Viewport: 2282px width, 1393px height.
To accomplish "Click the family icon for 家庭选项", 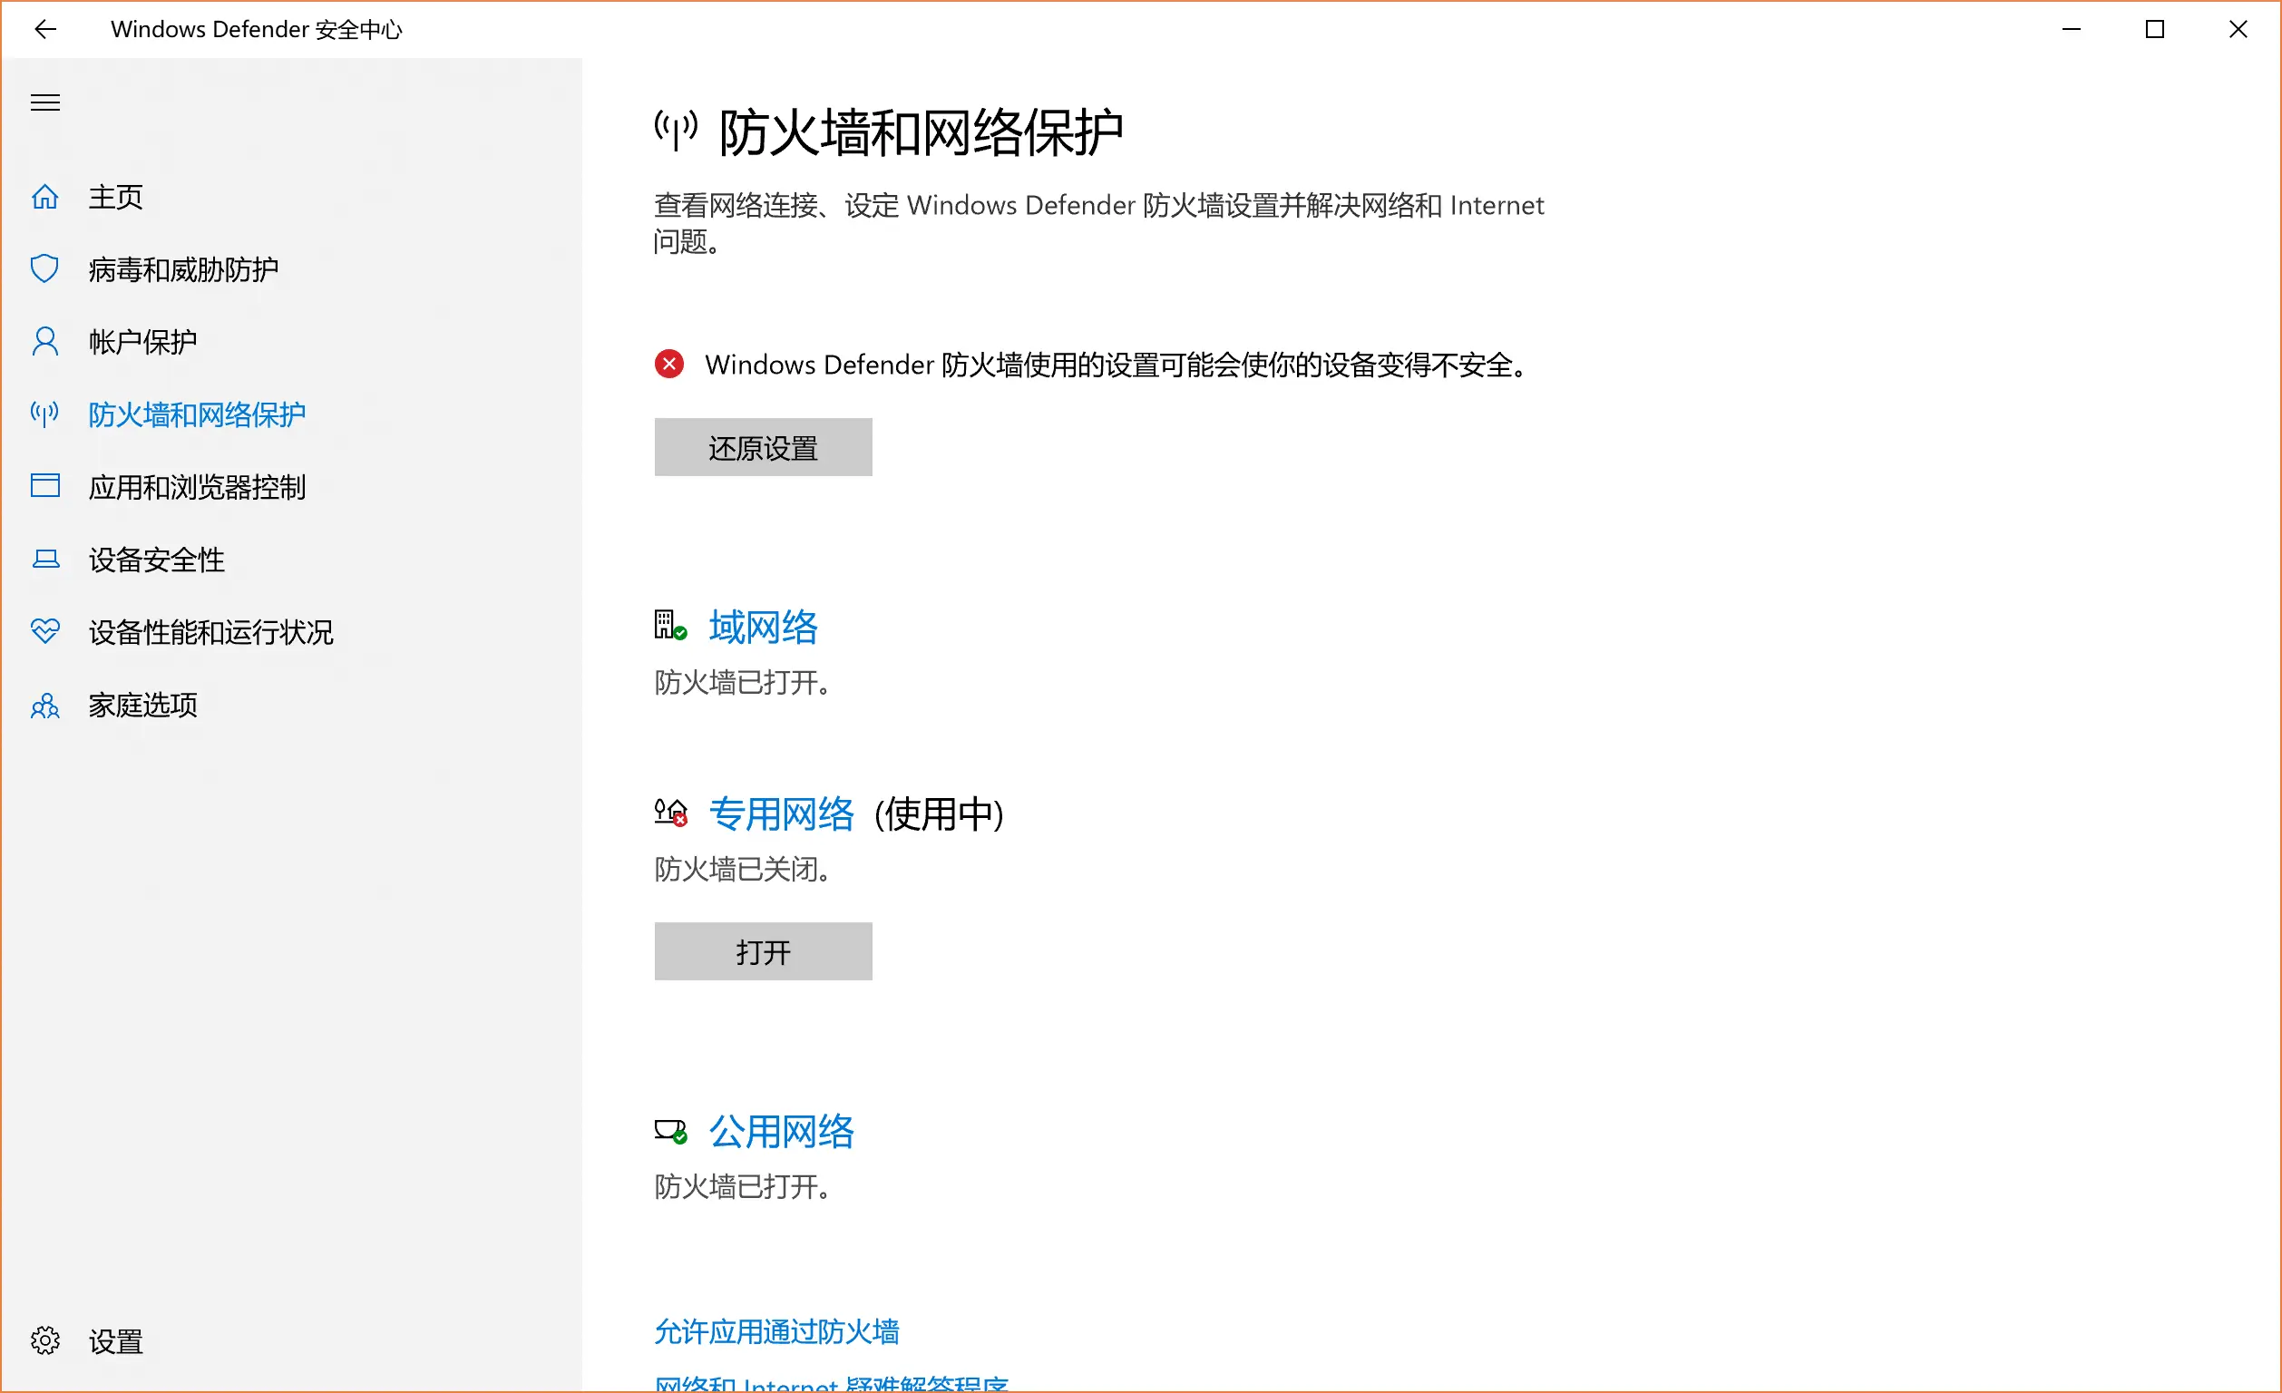I will click(44, 706).
